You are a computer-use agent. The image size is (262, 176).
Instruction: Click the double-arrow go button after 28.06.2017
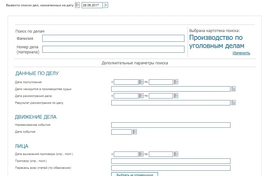tap(106, 5)
